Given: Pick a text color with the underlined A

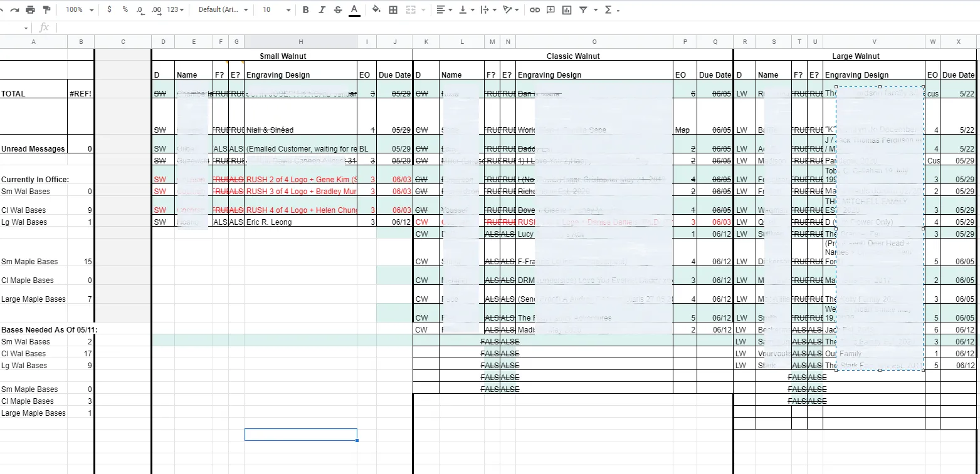Looking at the screenshot, I should pyautogui.click(x=354, y=10).
